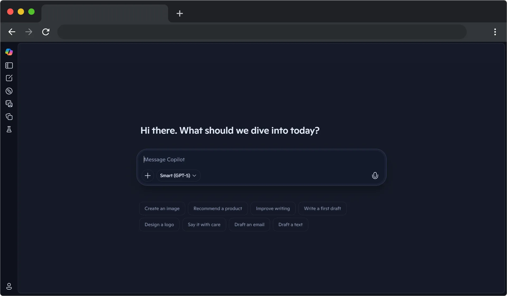Click the microphone for voice input
The width and height of the screenshot is (507, 296).
(375, 176)
